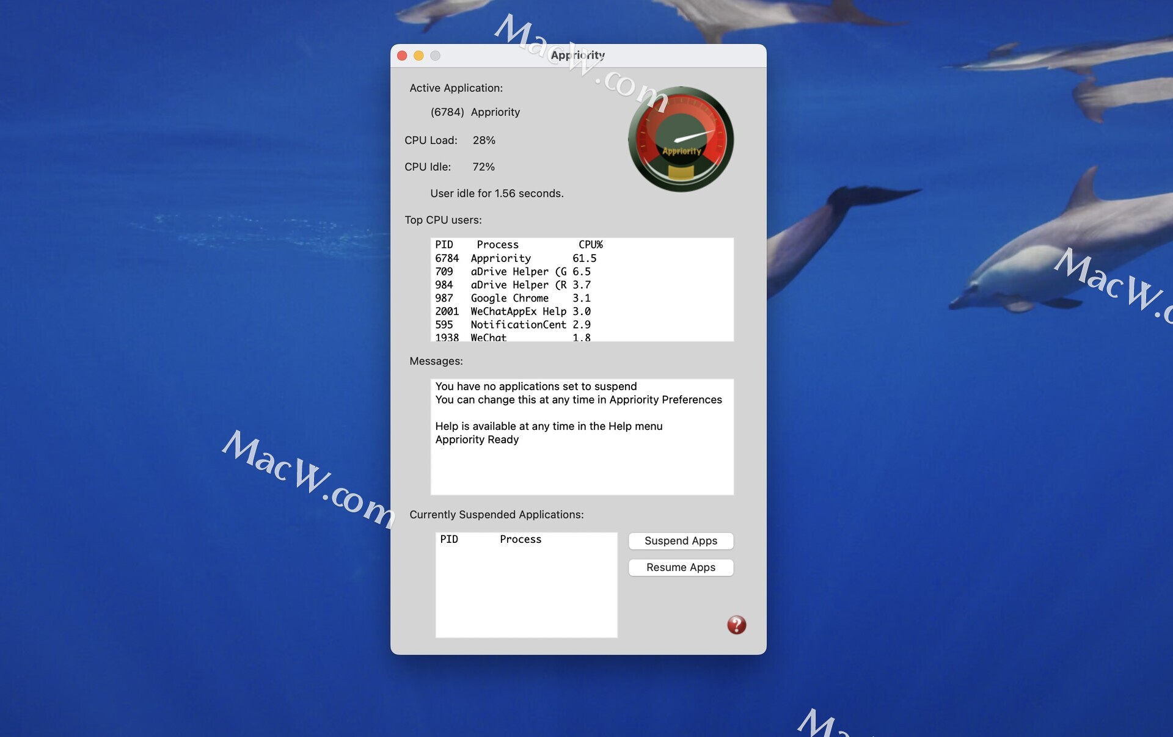The image size is (1173, 737).
Task: Click the CPU% column header
Action: [590, 245]
